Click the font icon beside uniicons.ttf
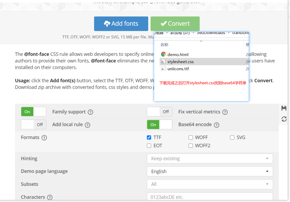Image resolution: width=290 pixels, height=202 pixels. click(x=163, y=69)
